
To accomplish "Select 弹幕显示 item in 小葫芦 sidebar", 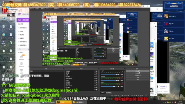I will coord(22,38).
